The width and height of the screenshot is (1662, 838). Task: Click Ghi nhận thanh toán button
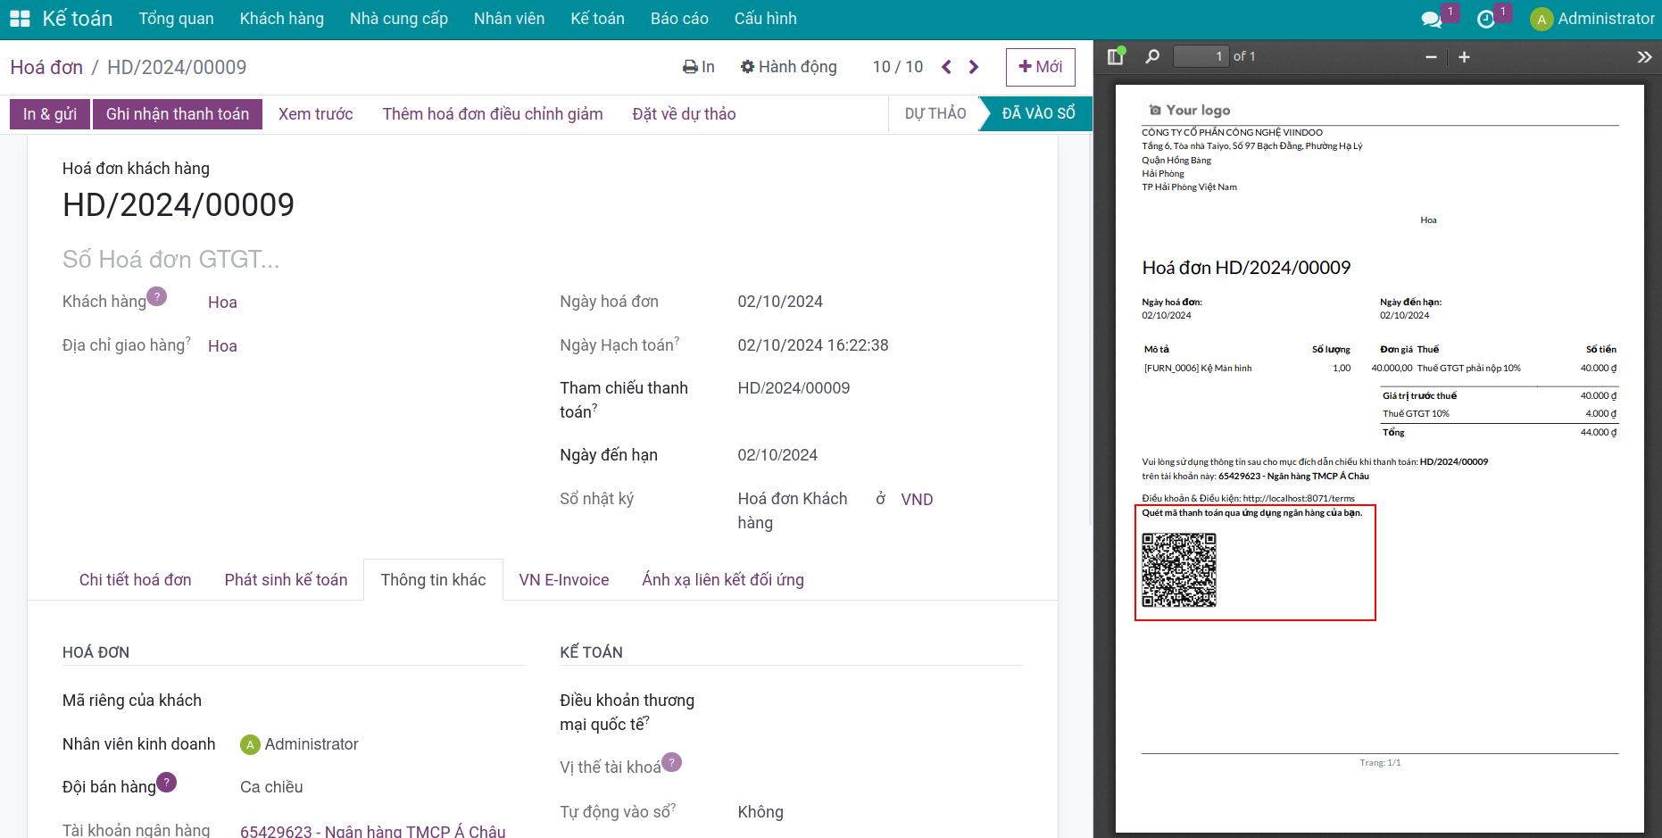pos(178,114)
